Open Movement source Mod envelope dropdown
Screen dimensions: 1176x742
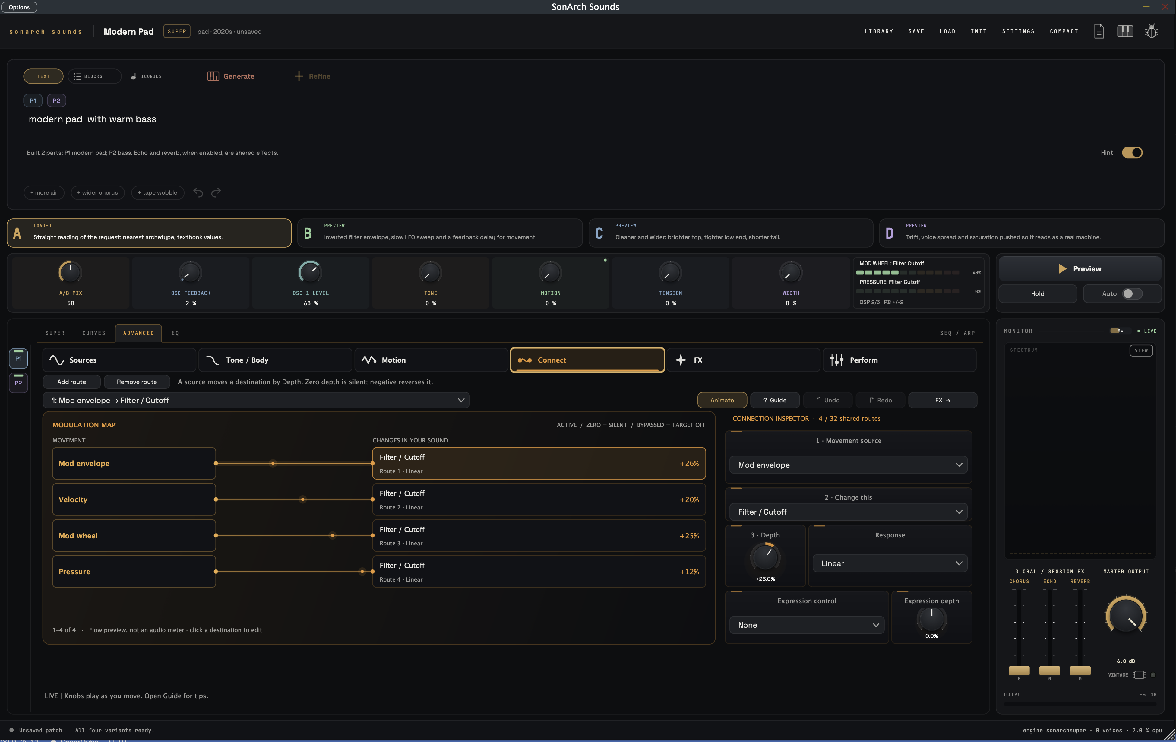848,465
